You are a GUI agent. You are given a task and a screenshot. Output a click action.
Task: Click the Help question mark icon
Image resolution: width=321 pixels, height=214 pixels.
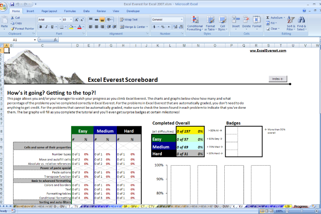[x=304, y=11]
